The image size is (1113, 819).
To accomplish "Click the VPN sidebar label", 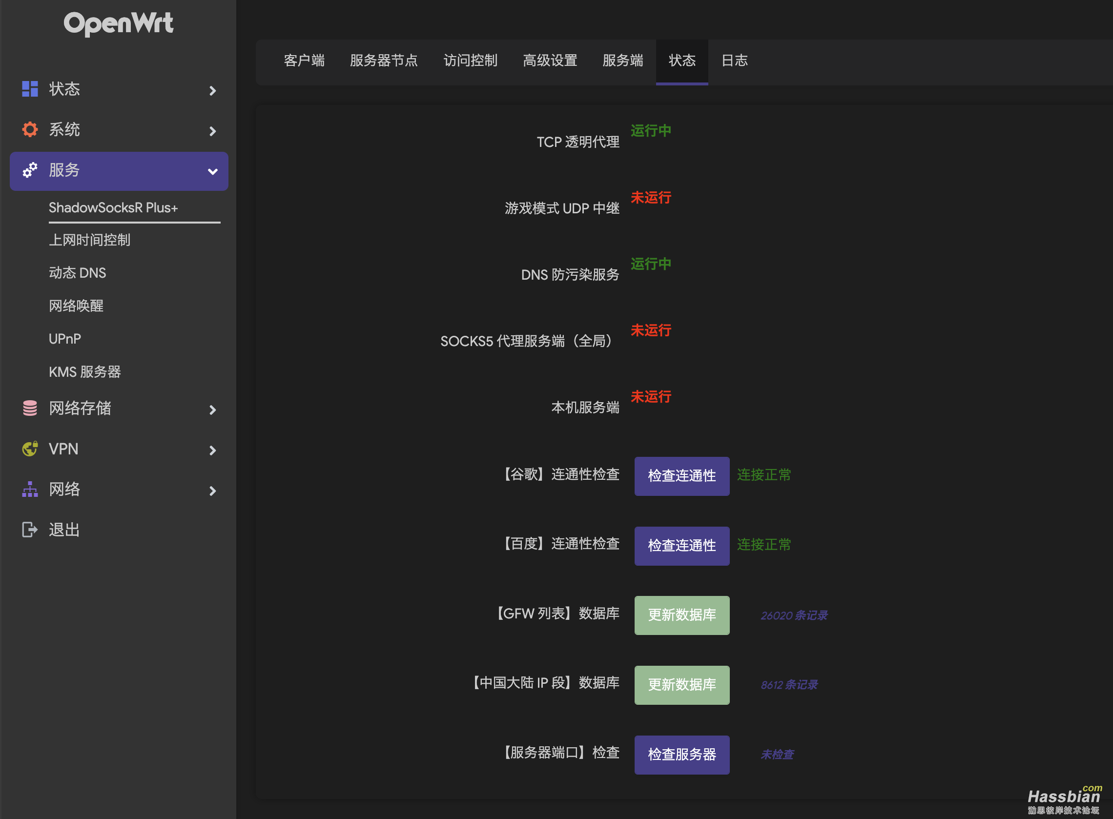I will pos(63,449).
